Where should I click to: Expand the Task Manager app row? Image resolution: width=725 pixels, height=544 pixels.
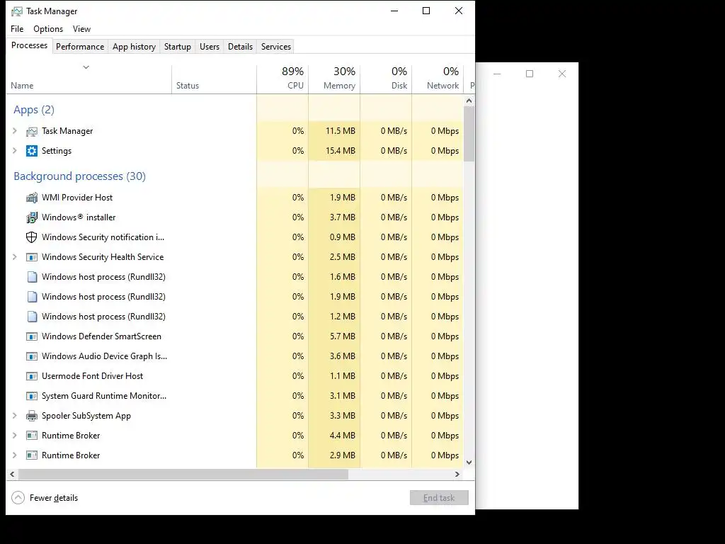[14, 131]
